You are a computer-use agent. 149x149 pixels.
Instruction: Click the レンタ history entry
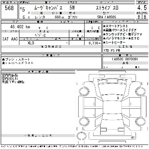pos(40,17)
